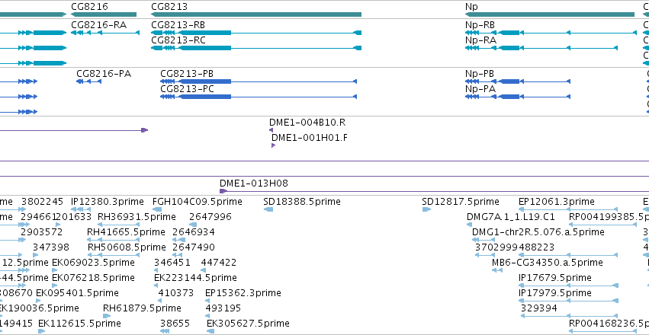Select the CG8213-RC transcript glyph

pyautogui.click(x=256, y=48)
